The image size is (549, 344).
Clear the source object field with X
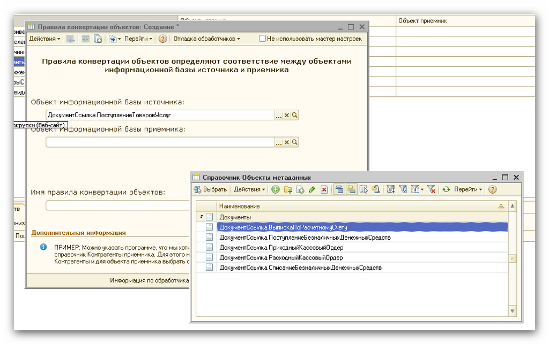tap(287, 115)
